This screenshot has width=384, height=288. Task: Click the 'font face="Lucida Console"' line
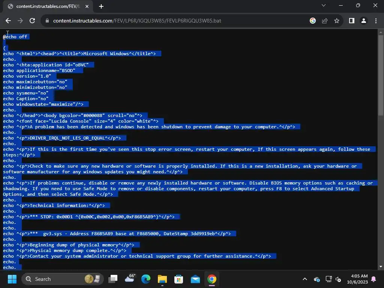81,121
